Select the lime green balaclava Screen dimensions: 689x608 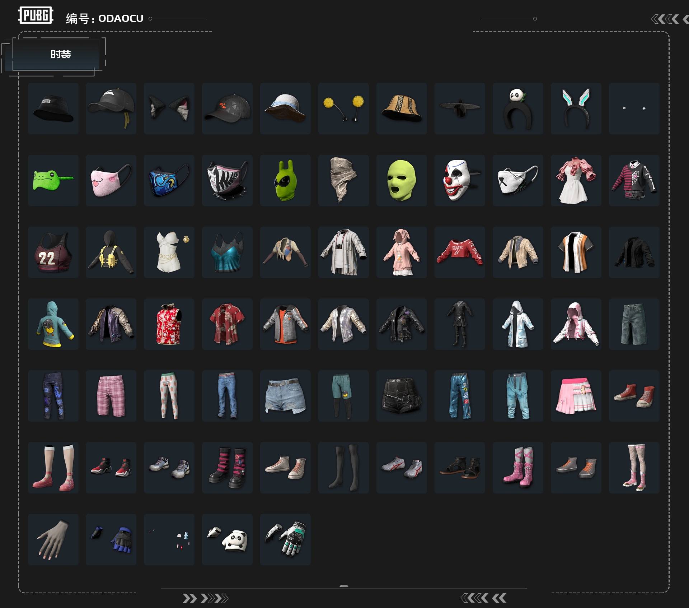[402, 180]
